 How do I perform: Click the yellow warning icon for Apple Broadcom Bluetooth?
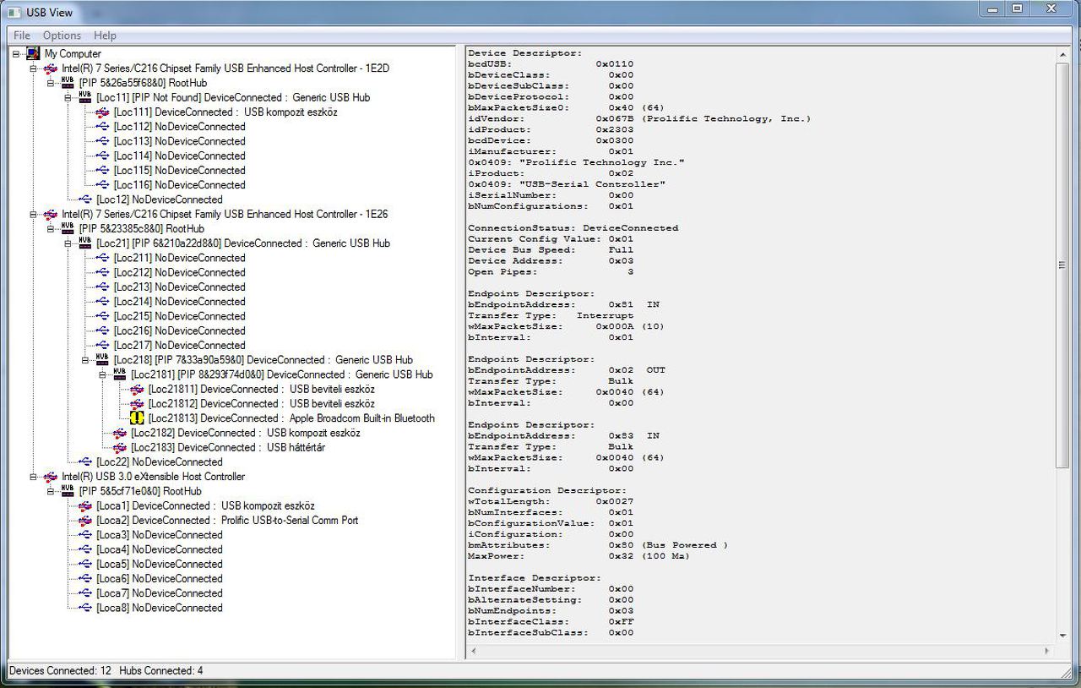pos(137,418)
